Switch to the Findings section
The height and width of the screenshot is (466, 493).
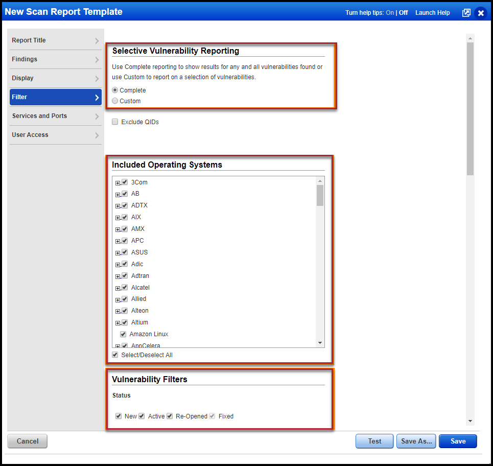click(x=55, y=59)
